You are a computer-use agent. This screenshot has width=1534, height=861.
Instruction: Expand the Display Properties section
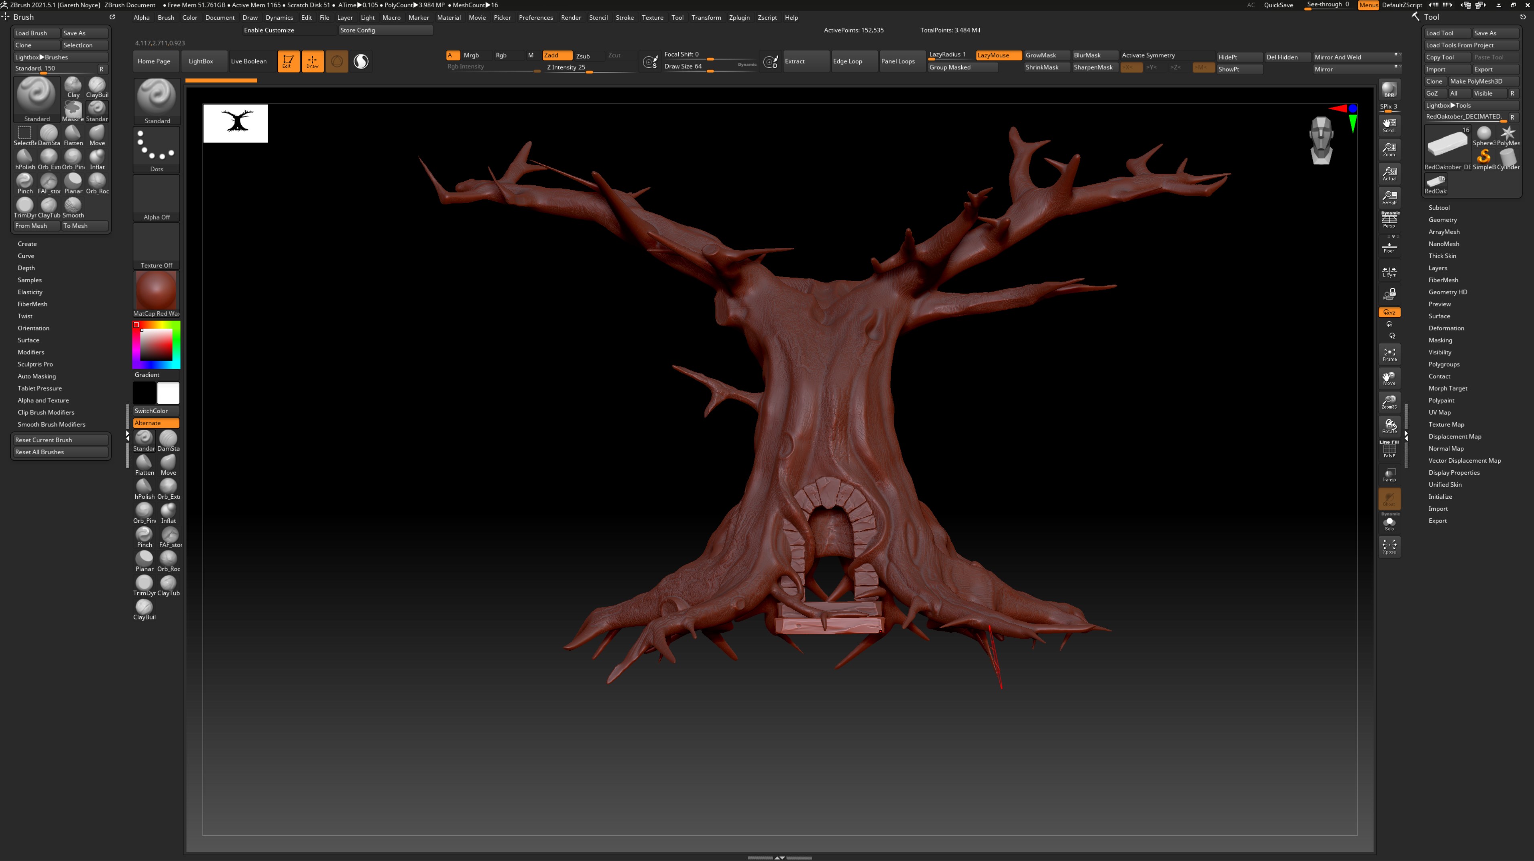tap(1454, 473)
